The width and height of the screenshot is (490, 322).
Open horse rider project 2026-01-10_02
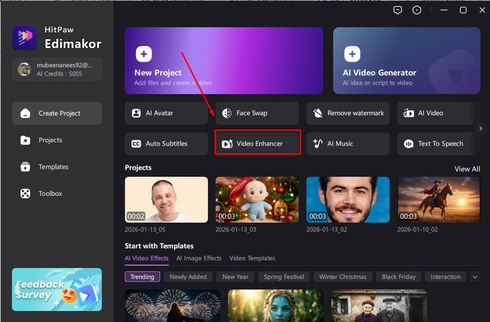(x=438, y=200)
